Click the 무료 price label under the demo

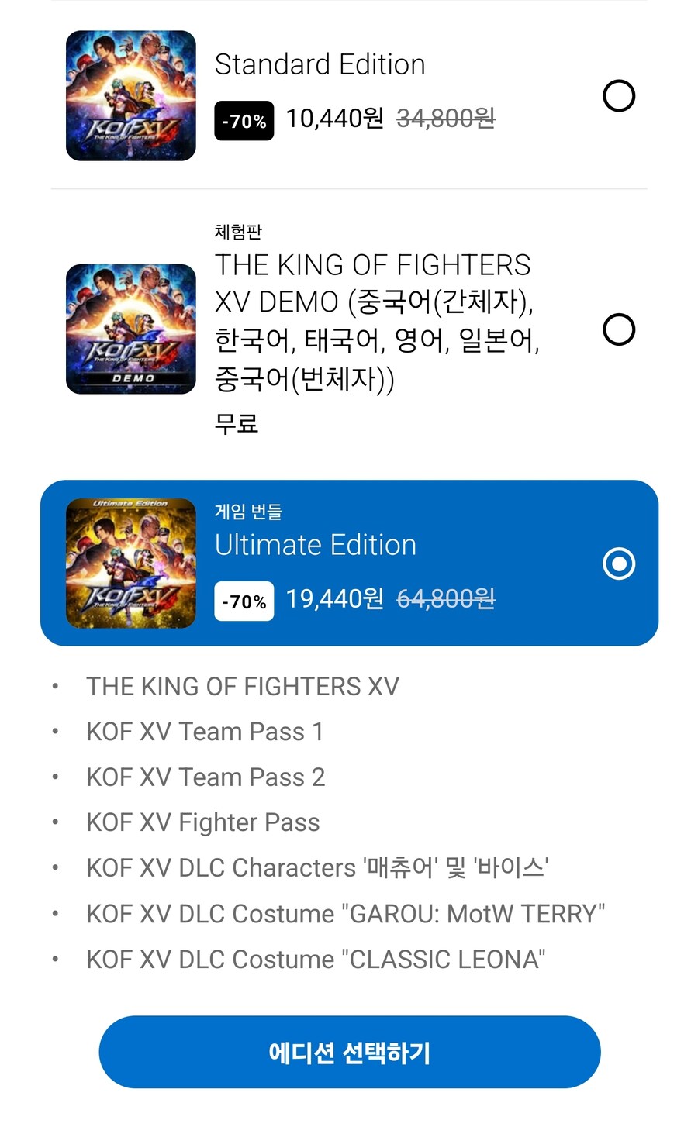click(237, 423)
